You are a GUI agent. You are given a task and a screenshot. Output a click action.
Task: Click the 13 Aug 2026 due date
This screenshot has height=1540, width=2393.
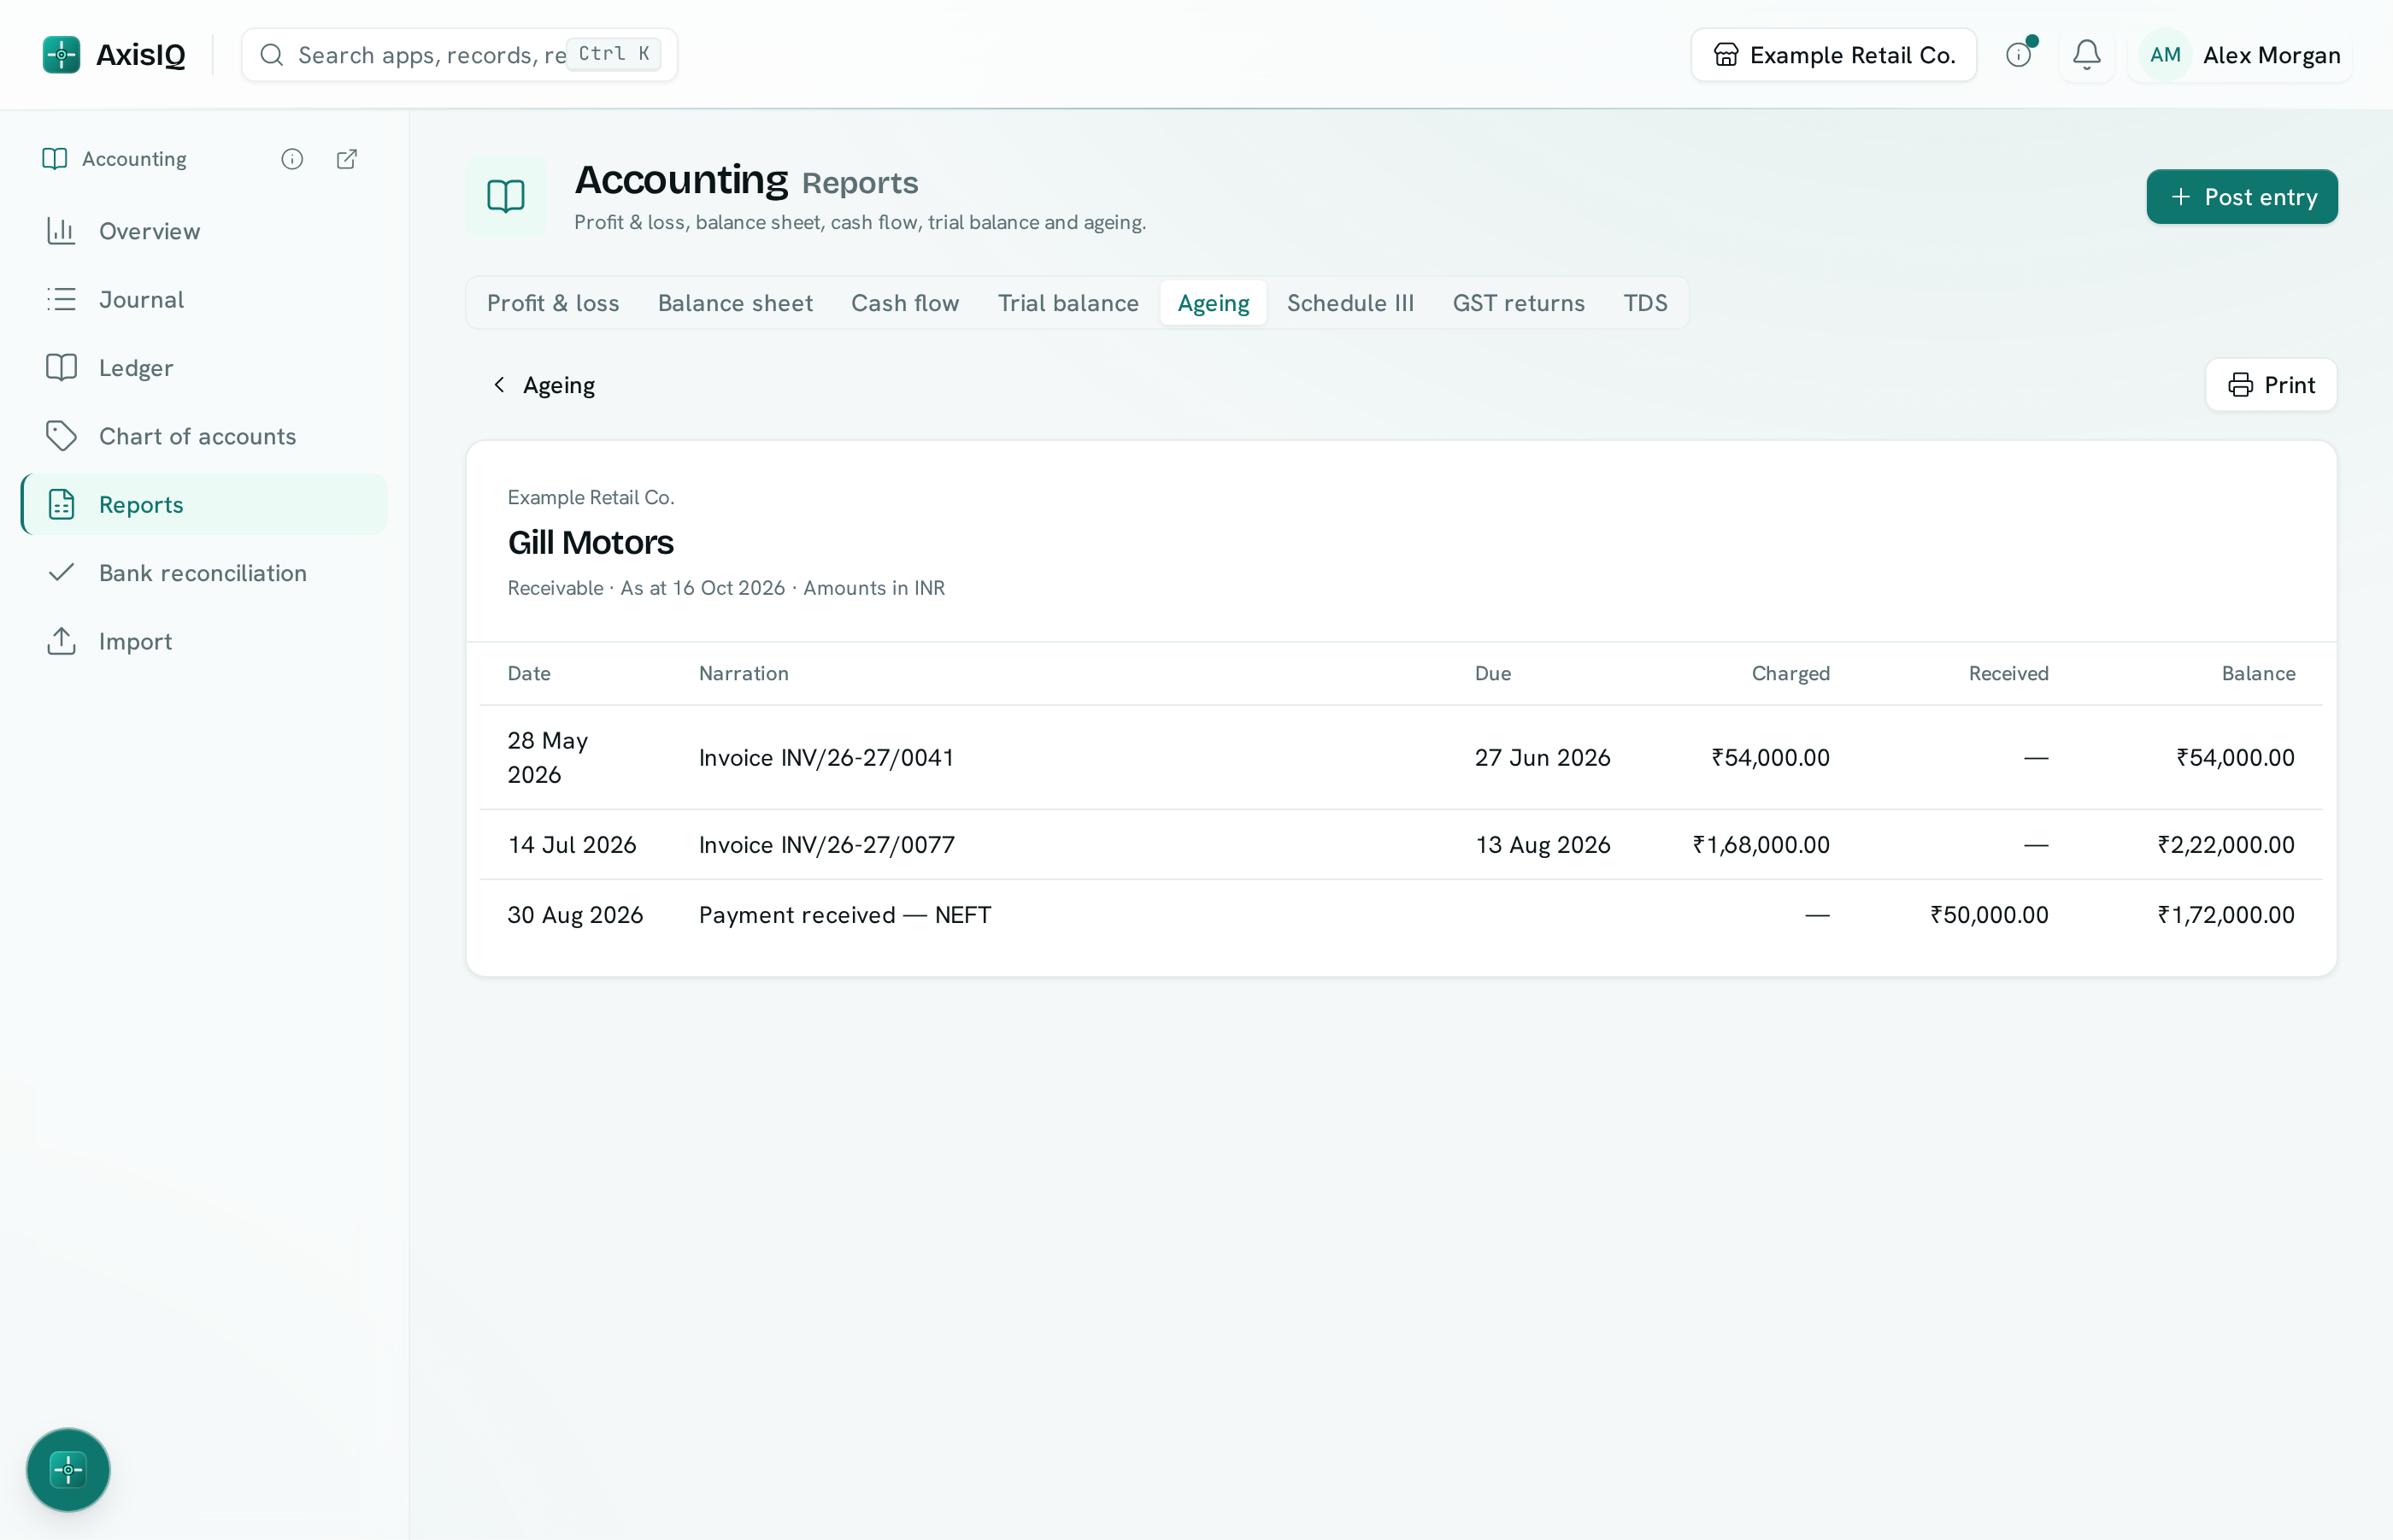[1542, 845]
